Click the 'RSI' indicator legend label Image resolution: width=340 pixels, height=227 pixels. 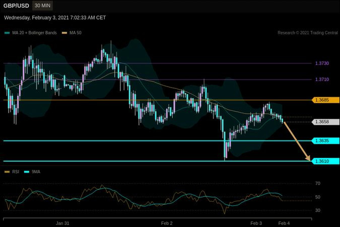[16, 172]
